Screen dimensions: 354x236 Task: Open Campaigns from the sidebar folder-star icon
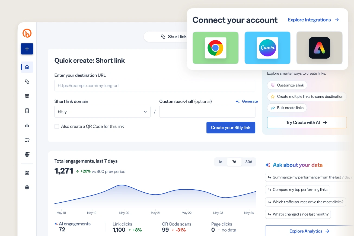27,140
